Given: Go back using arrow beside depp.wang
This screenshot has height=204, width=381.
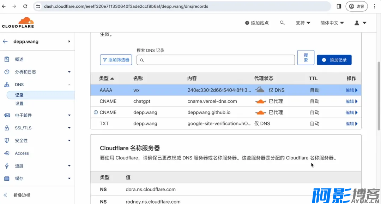Looking at the screenshot, I should 5,41.
